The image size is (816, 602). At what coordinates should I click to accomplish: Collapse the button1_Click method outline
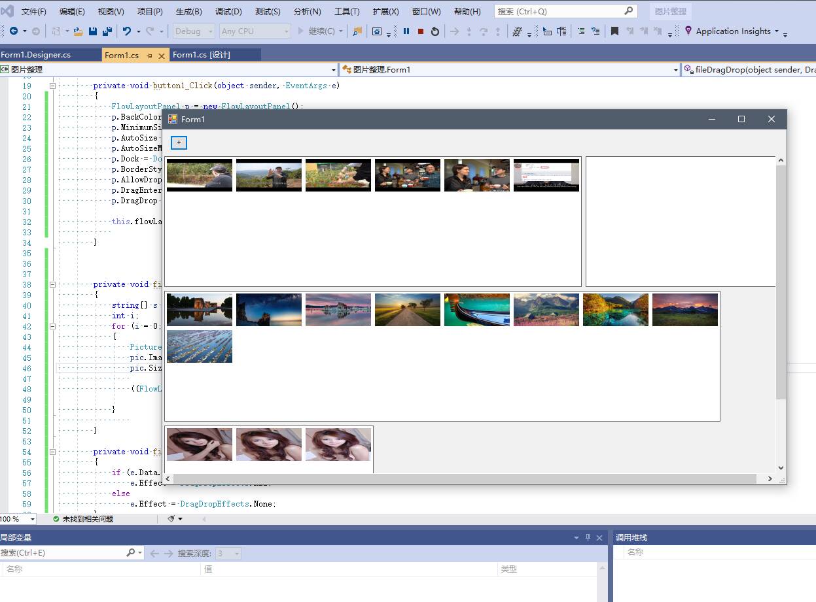52,86
